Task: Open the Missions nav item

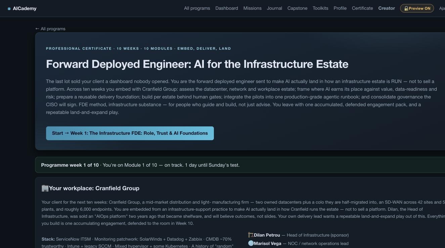Action: pyautogui.click(x=252, y=8)
